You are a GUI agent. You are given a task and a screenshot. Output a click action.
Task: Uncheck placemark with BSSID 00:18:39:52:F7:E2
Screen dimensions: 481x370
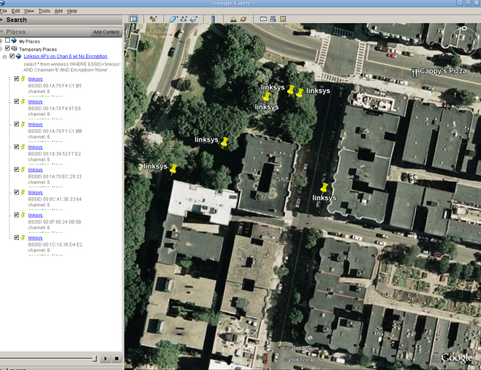tap(17, 147)
